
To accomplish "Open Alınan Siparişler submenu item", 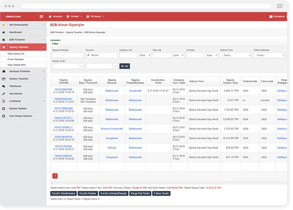I will (16, 60).
